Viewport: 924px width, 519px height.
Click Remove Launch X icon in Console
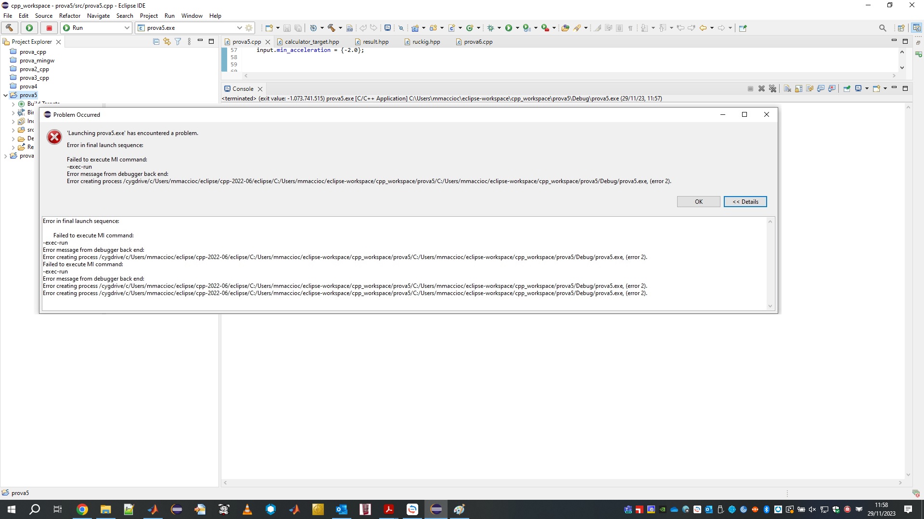point(761,88)
